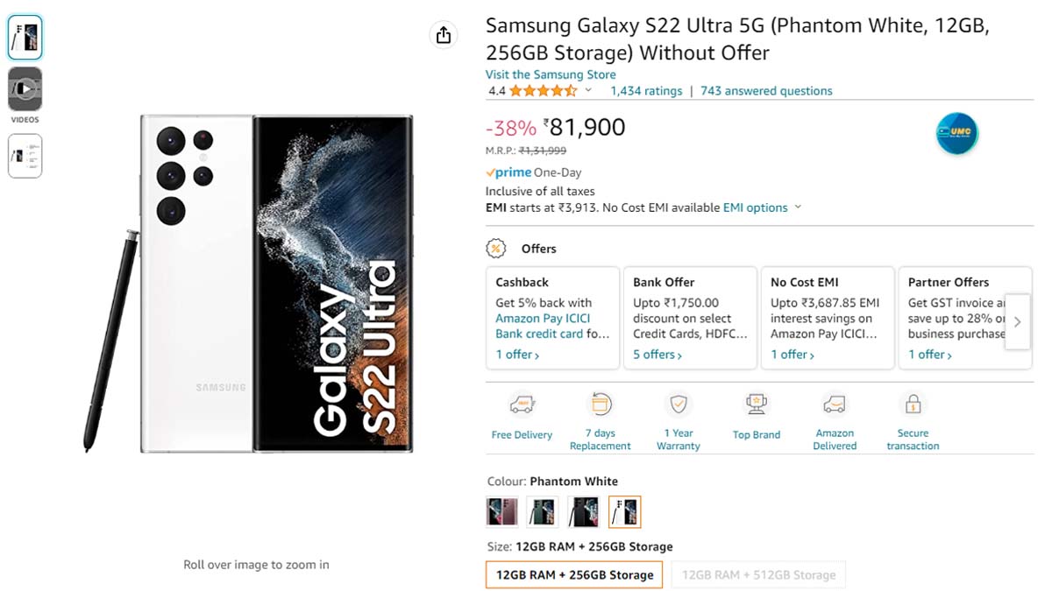
Task: Click the Free Delivery truck icon
Action: 522,405
